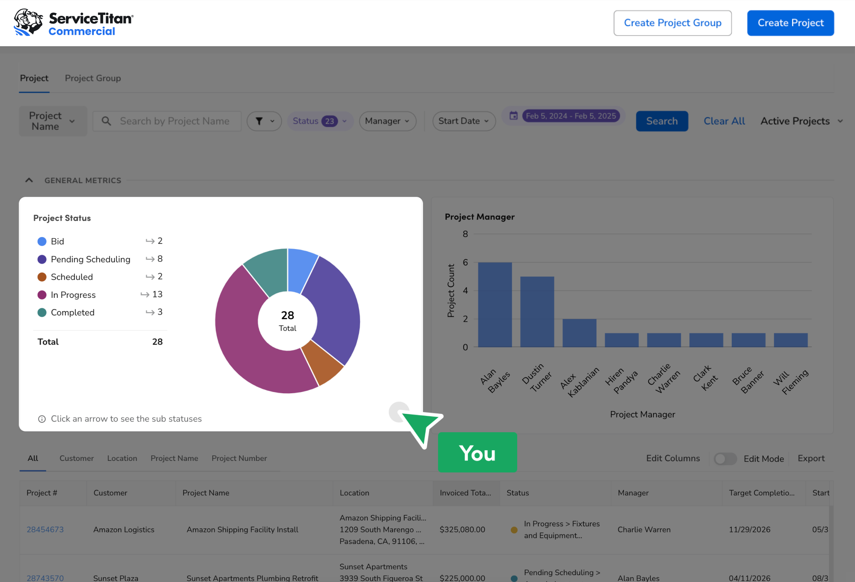Open the Manager filter dropdown
Image resolution: width=855 pixels, height=582 pixels.
coord(387,121)
